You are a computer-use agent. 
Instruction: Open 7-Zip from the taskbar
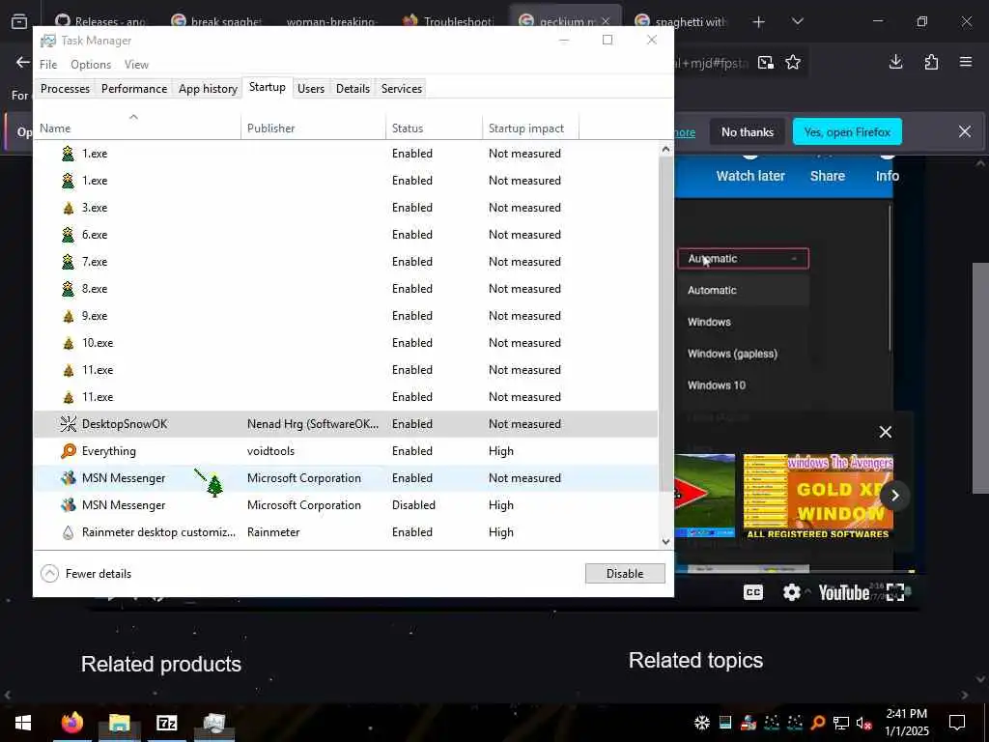[166, 723]
